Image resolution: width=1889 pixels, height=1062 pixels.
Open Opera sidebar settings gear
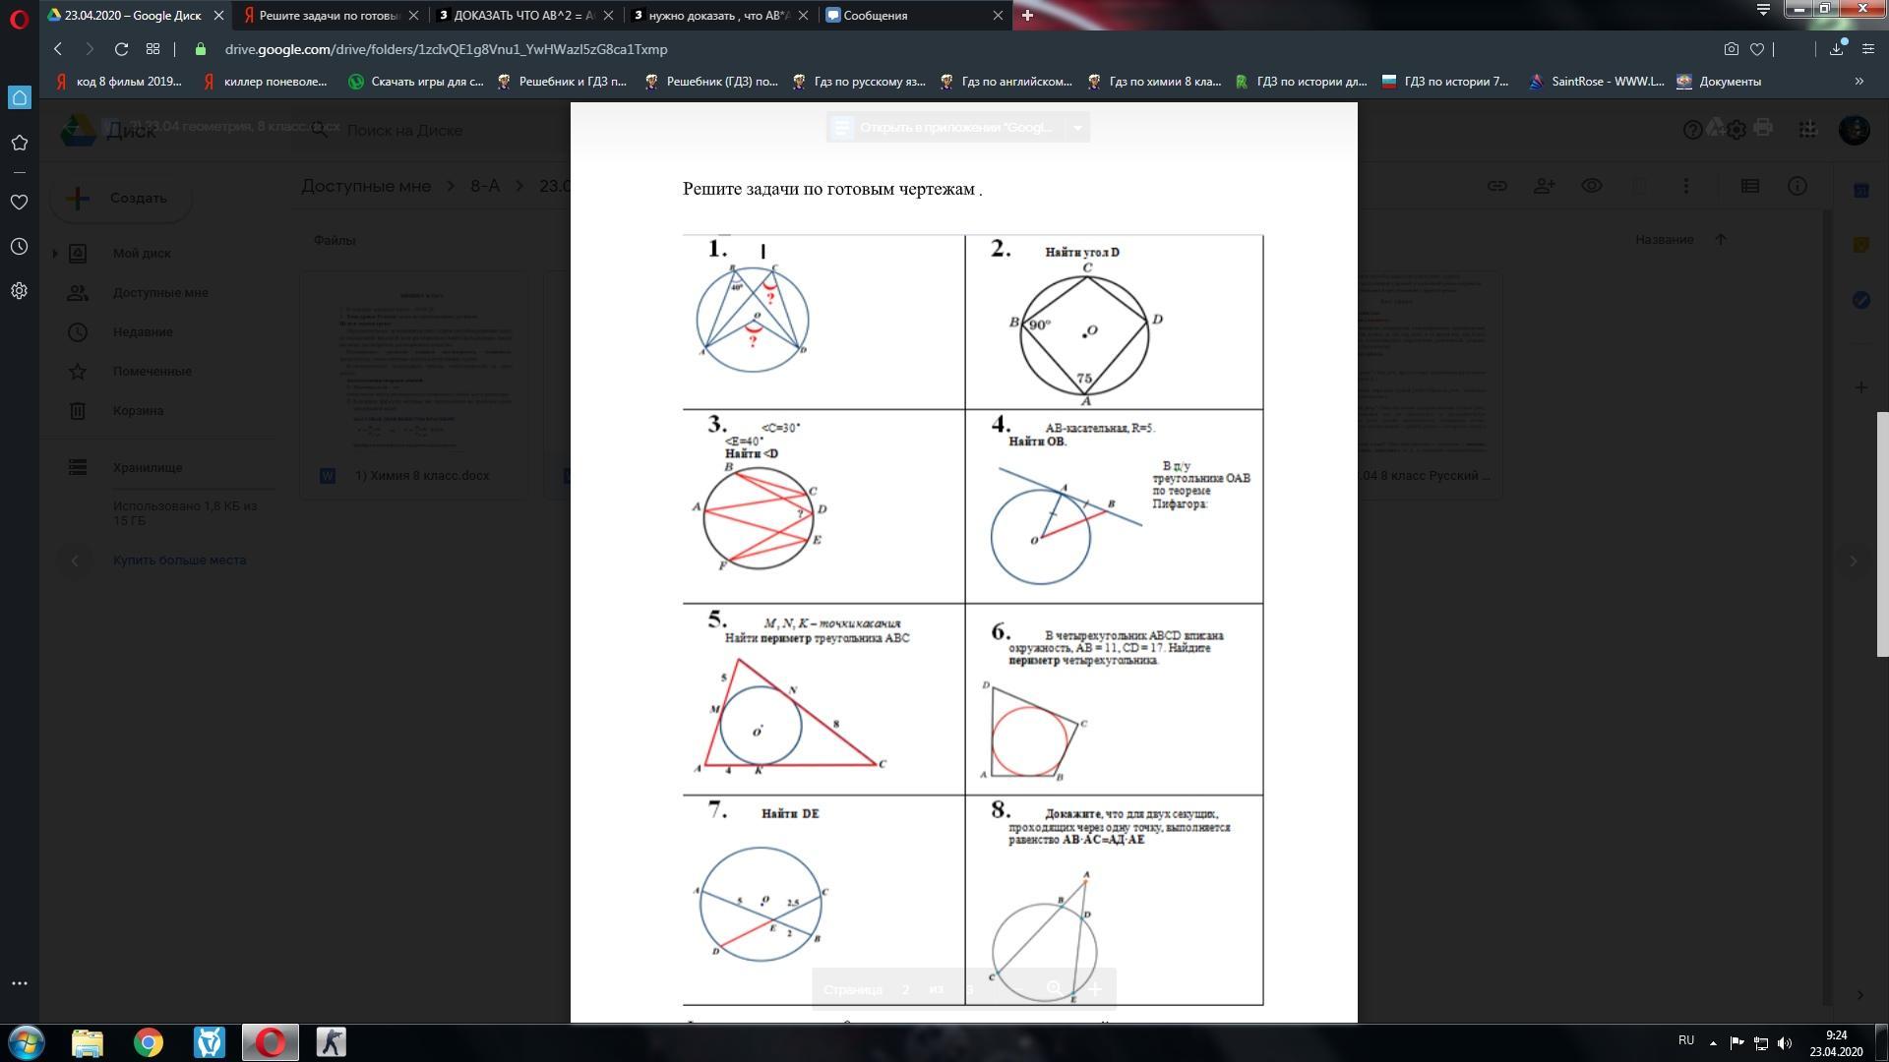(x=19, y=291)
